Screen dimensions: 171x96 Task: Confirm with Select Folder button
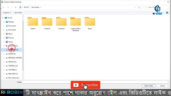[x=149, y=86]
